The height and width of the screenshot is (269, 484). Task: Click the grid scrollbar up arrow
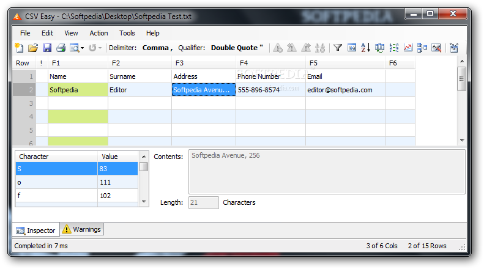click(462, 61)
